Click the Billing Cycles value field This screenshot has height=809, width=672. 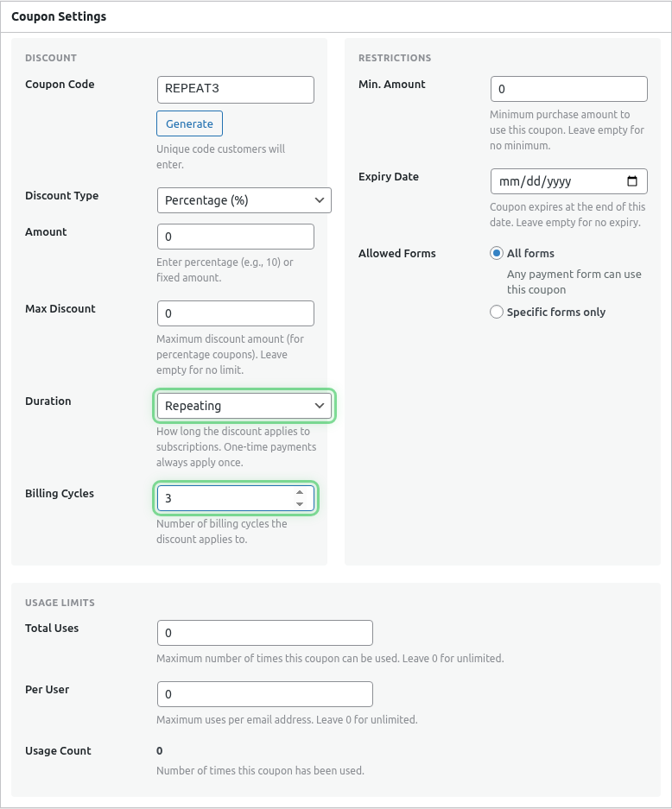(x=225, y=497)
